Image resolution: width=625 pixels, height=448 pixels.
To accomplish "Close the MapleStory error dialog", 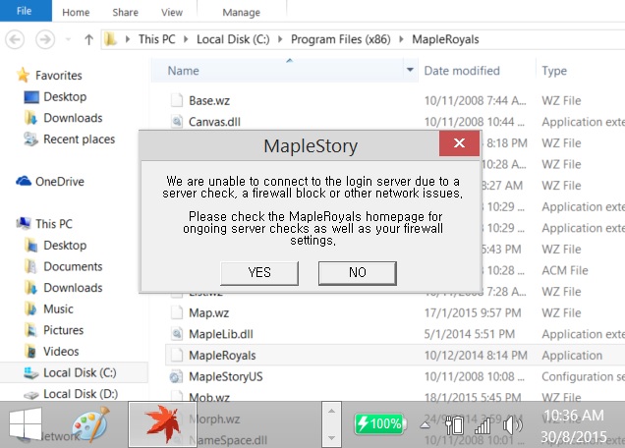I will 459,146.
